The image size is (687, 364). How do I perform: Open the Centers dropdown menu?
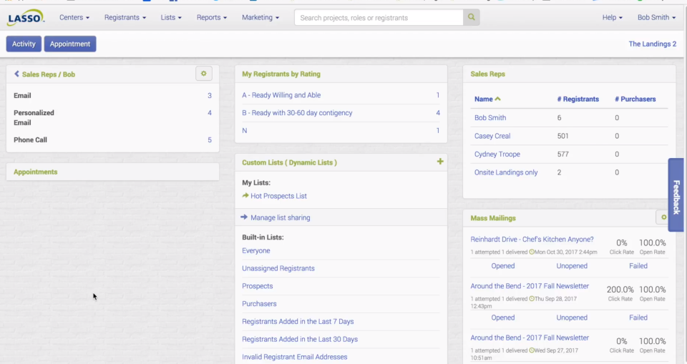pyautogui.click(x=74, y=18)
